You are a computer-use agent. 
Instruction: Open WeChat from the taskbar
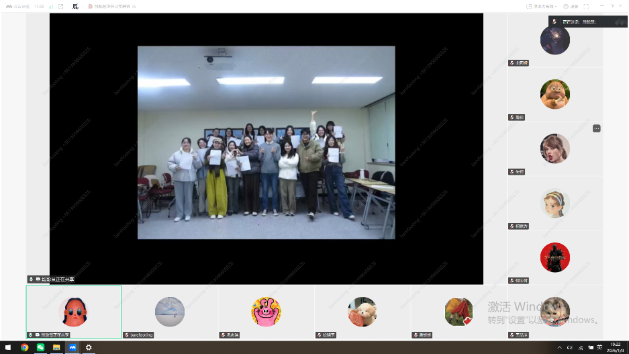[x=40, y=347]
